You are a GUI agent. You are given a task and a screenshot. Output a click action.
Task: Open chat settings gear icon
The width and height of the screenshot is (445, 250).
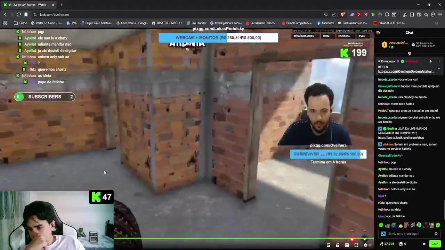click(x=424, y=244)
